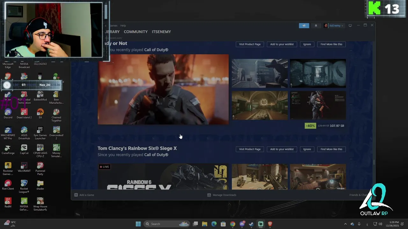Visit Product Page for Rainbow Six Siege X
Viewport: 408px width, 229px height.
(x=250, y=149)
